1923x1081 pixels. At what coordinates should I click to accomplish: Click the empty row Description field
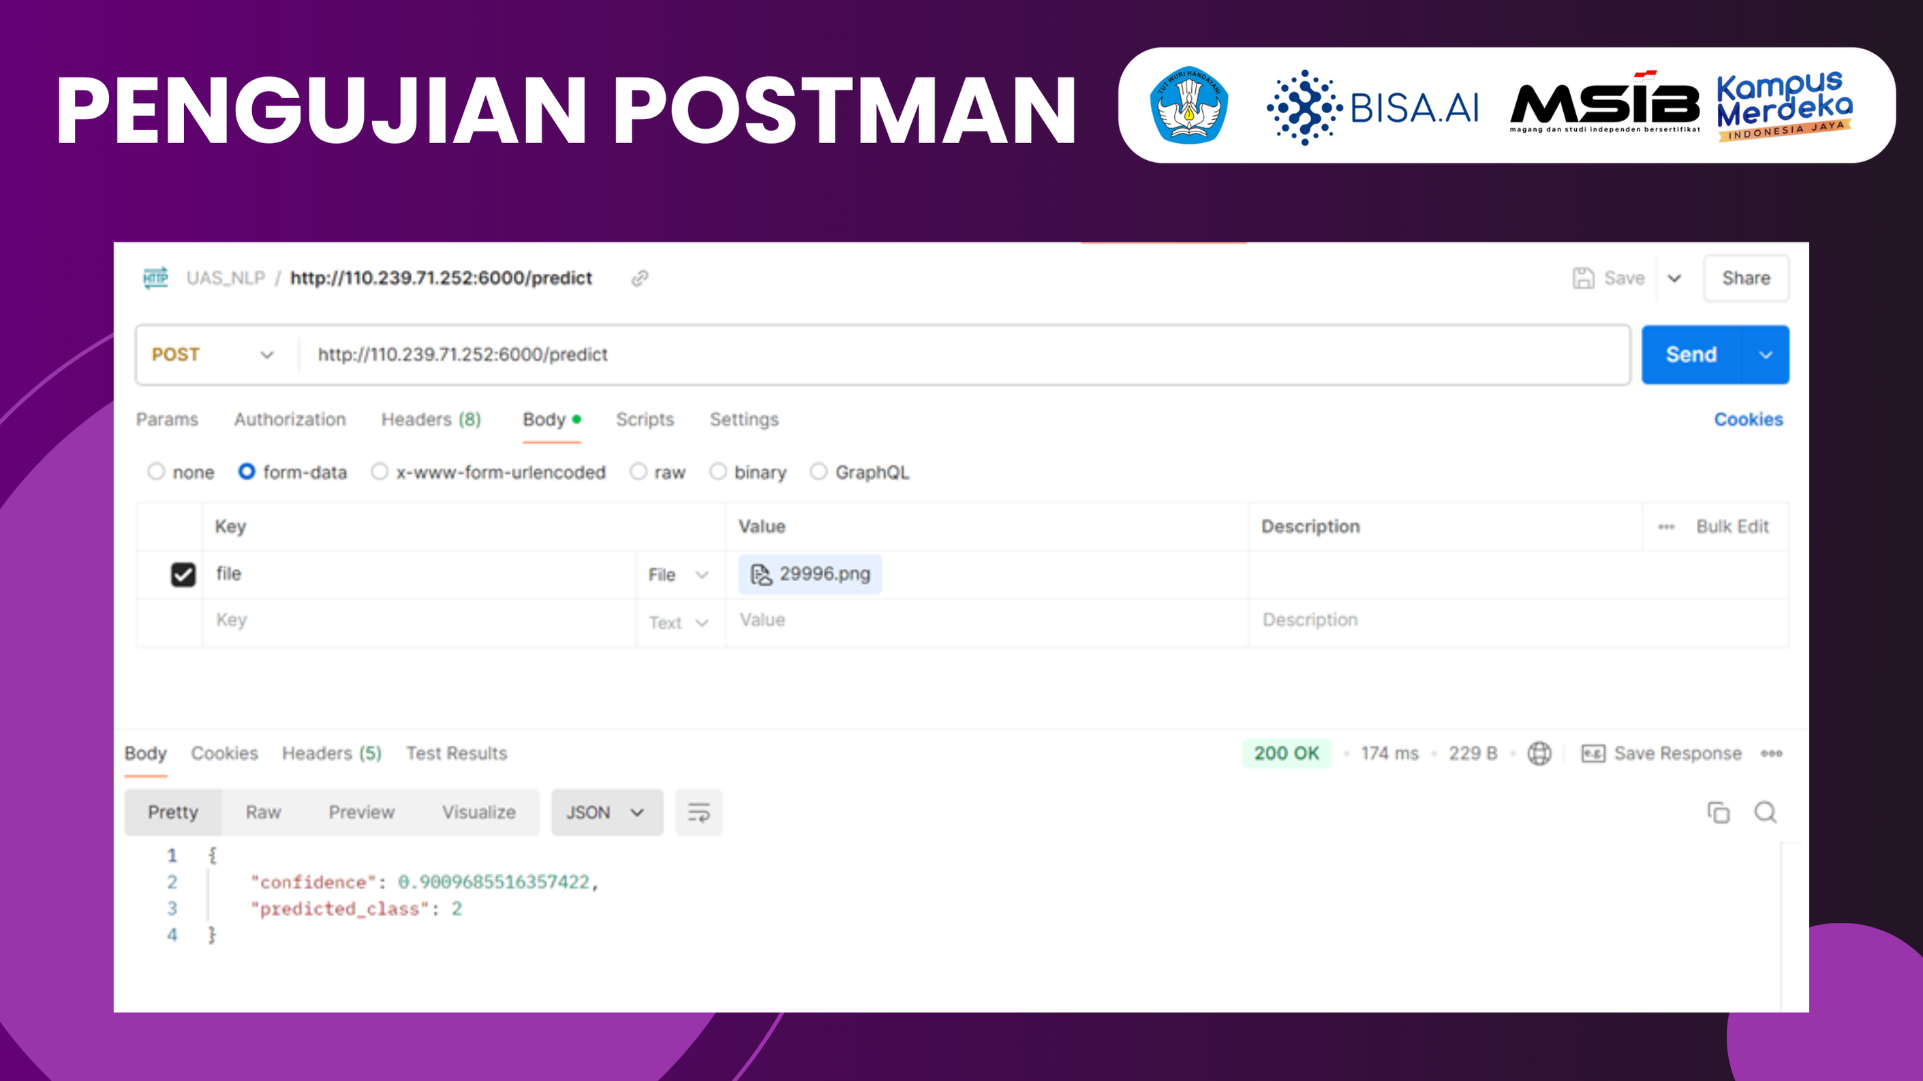1518,621
